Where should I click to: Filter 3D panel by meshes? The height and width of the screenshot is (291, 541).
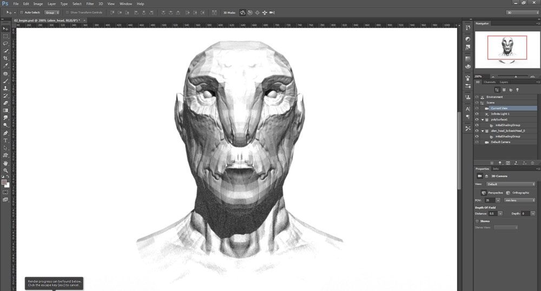[504, 90]
